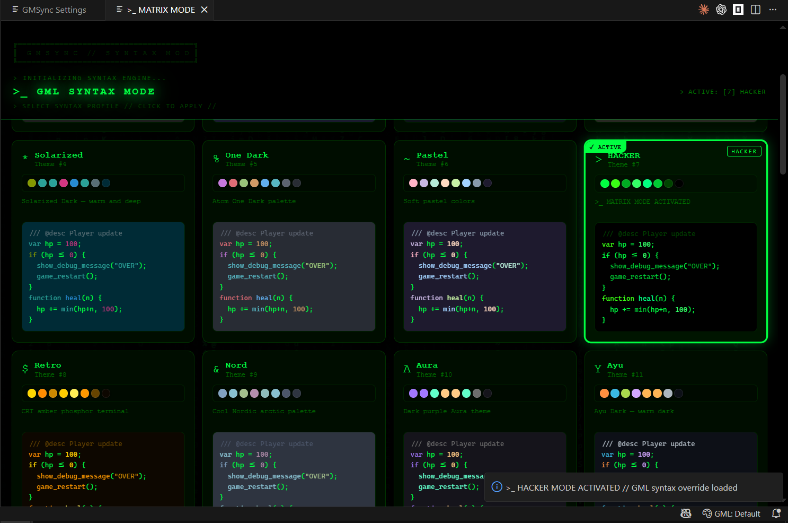
Task: Apply the Ayu theme card
Action: click(676, 429)
